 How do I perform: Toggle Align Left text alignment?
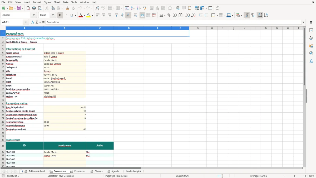98,15
